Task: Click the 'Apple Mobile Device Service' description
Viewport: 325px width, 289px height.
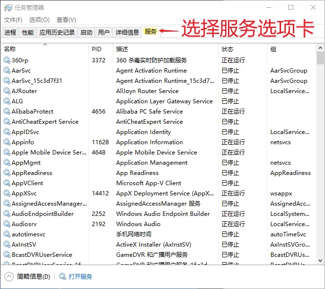Action: (157, 153)
